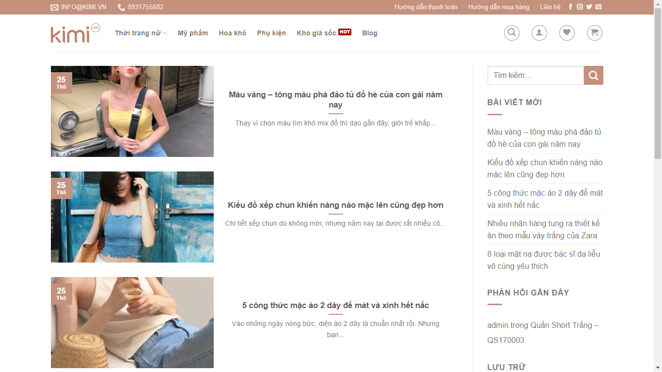
Task: Open the Twitter icon link
Action: point(589,7)
